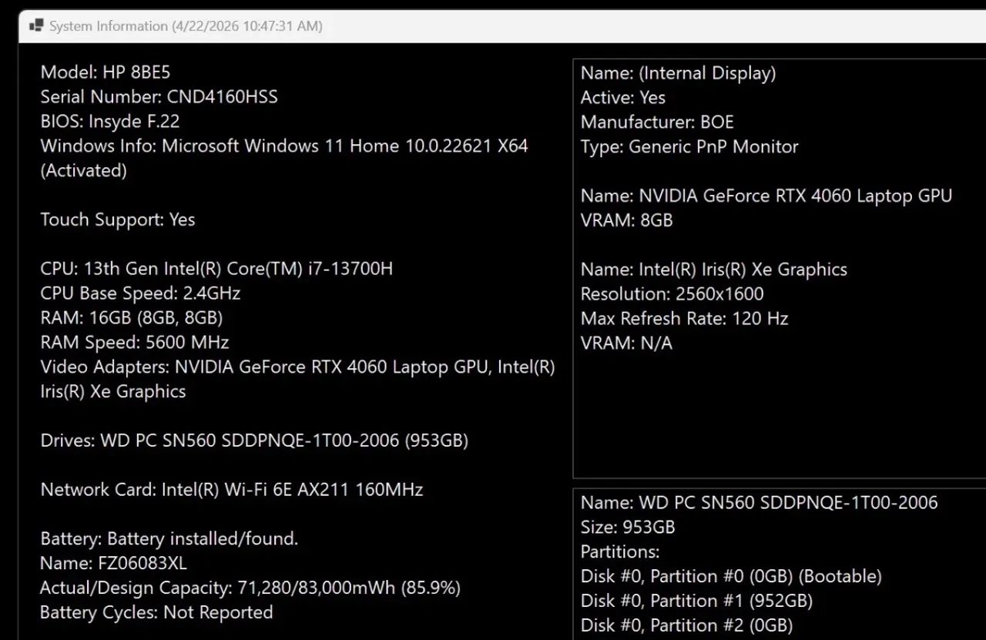
Task: Select the "Active: Yes" display line
Action: (623, 98)
